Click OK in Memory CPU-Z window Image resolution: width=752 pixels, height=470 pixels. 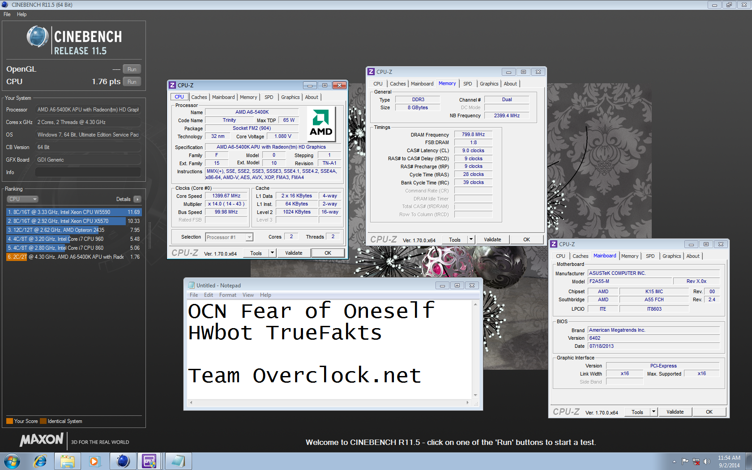click(x=526, y=239)
